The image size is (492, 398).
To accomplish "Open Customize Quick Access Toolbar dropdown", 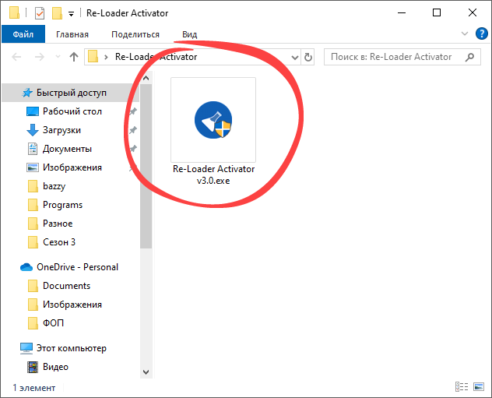I will click(71, 14).
